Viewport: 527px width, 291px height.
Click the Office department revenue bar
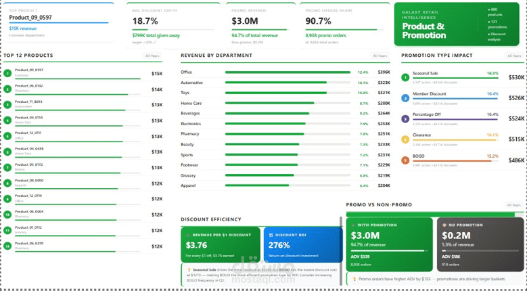(x=288, y=72)
